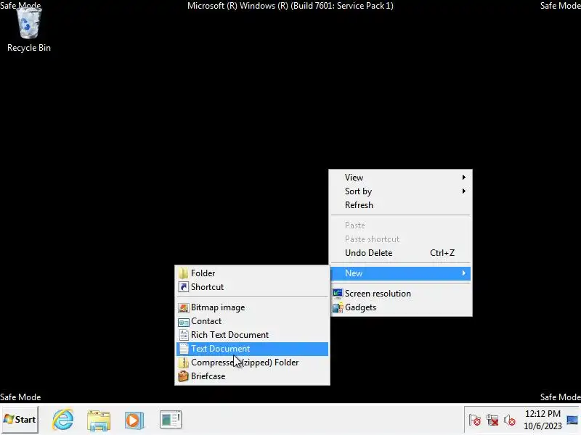The width and height of the screenshot is (581, 435).
Task: Open Windows Explorer folder taskbar icon
Action: [x=99, y=420]
